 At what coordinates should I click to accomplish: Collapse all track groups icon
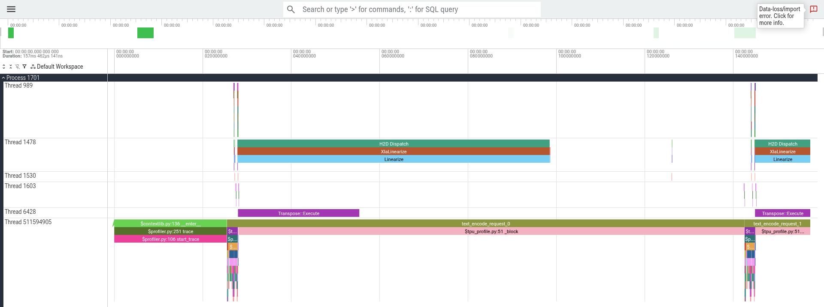pos(11,67)
